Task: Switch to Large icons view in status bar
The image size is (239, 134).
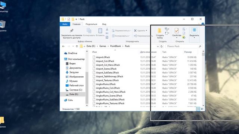Action: tap(202, 109)
